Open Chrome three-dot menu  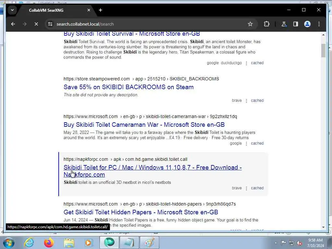point(319,24)
